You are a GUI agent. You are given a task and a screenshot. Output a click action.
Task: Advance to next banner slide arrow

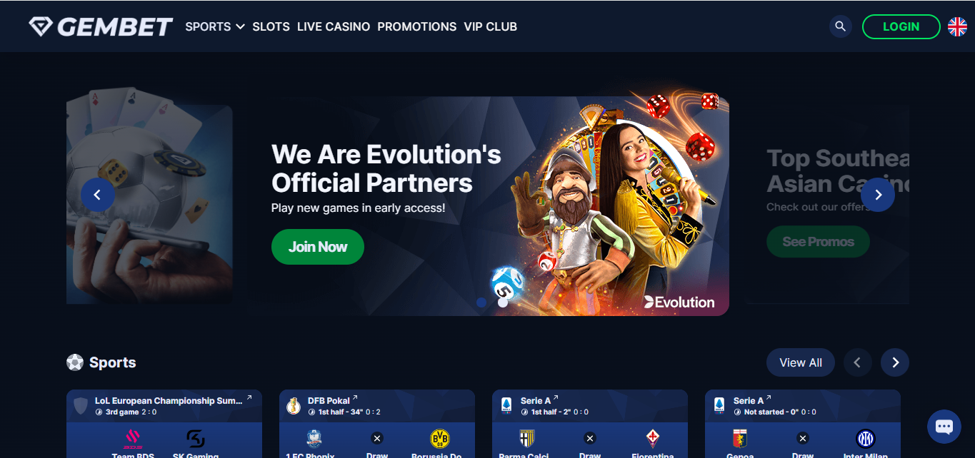(878, 194)
